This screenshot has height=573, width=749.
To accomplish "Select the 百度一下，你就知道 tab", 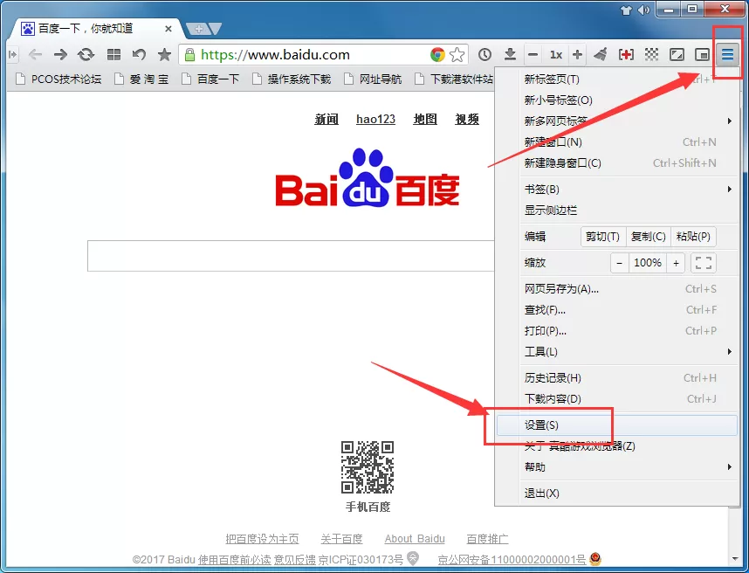I will click(x=95, y=29).
